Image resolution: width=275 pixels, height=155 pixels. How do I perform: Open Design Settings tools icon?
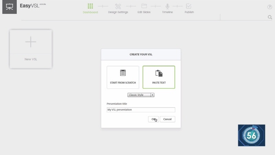point(118,6)
